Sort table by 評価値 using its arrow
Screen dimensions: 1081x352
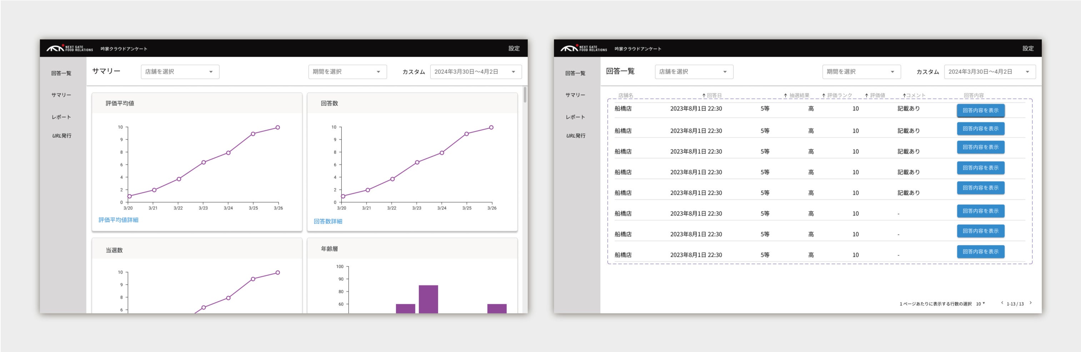point(867,96)
